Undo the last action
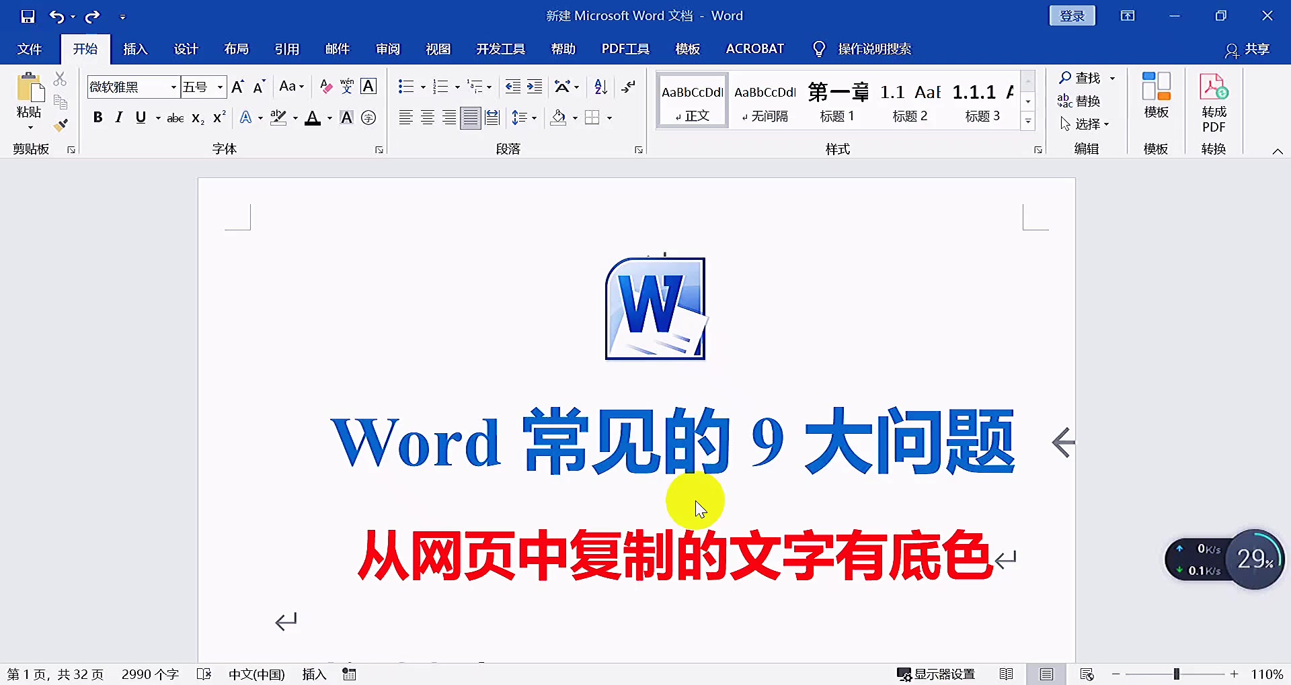The height and width of the screenshot is (685, 1291). 57,16
